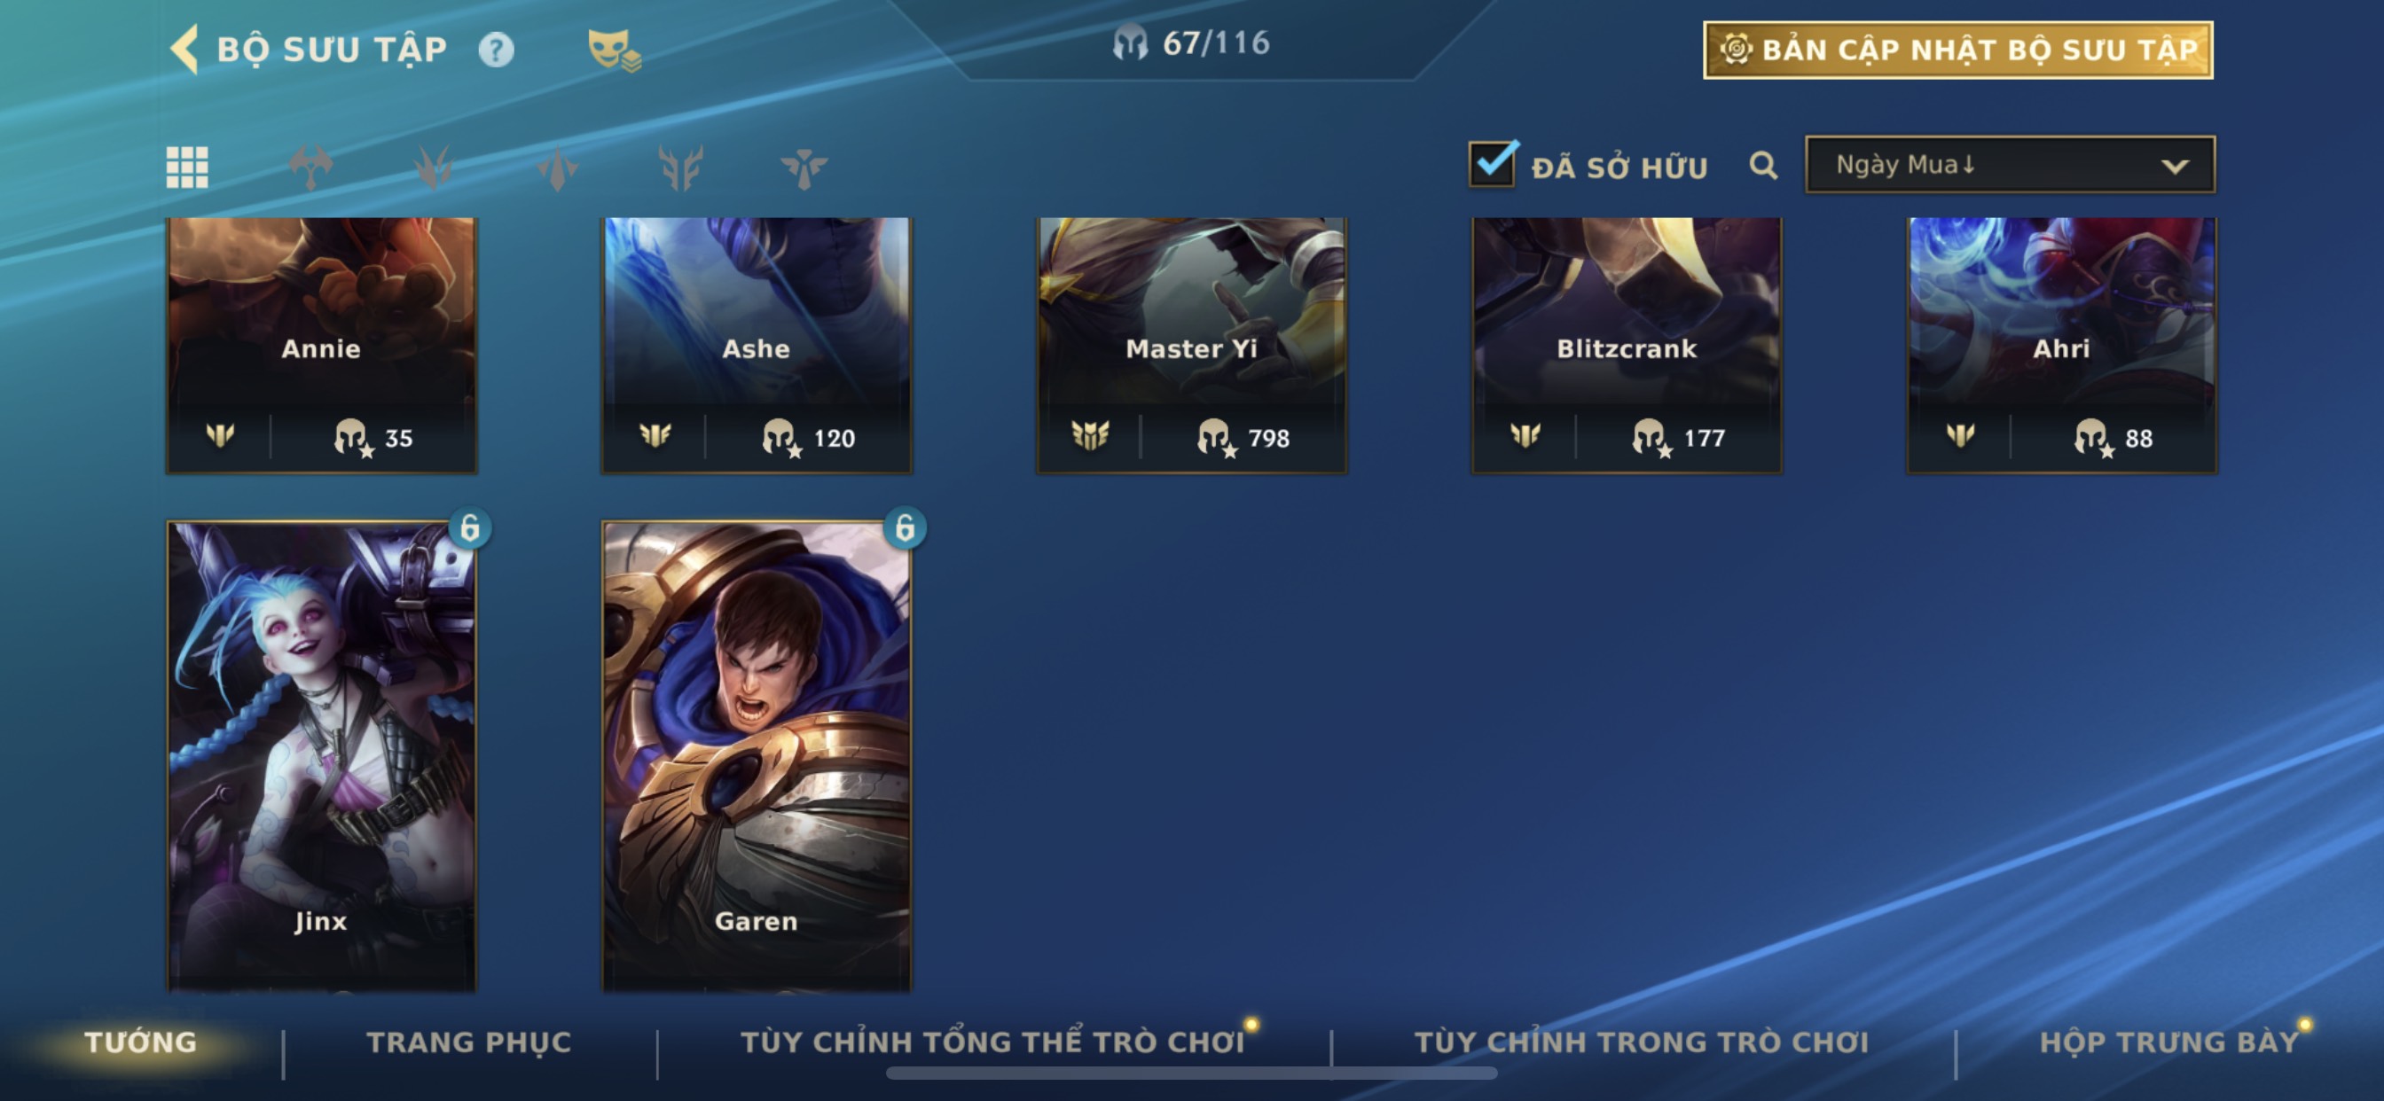
Task: Filter champions by second role icon
Action: tap(433, 168)
